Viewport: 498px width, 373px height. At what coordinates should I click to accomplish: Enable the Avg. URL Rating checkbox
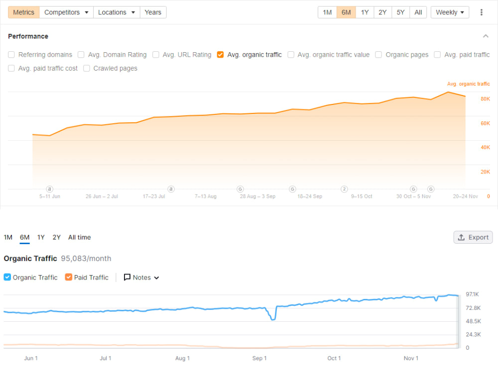(x=155, y=55)
